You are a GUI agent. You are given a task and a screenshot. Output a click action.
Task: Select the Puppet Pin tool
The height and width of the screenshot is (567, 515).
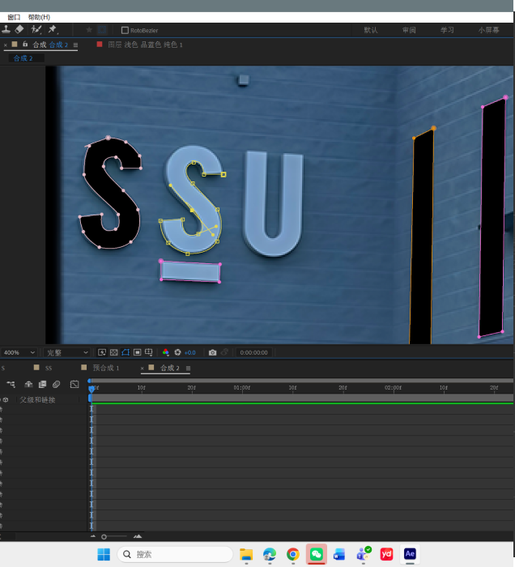[x=53, y=30]
